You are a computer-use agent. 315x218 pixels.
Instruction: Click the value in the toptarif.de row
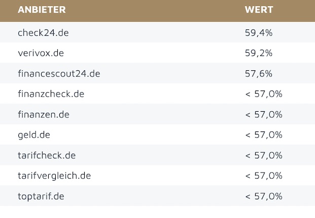[x=263, y=196]
